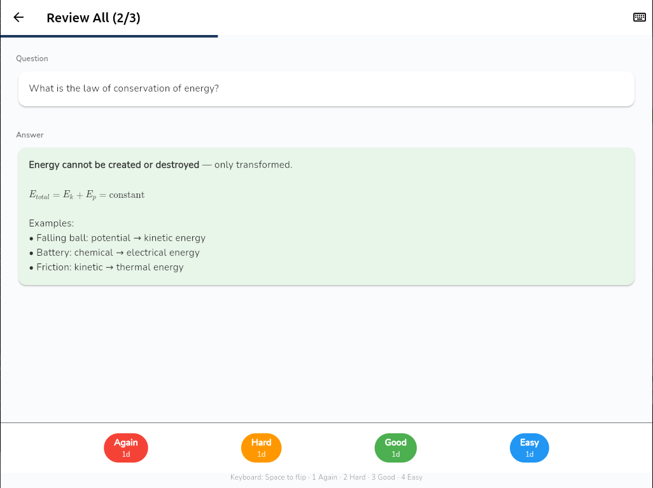This screenshot has height=488, width=653.
Task: Click the keyboard hint text at bottom
Action: (x=326, y=477)
